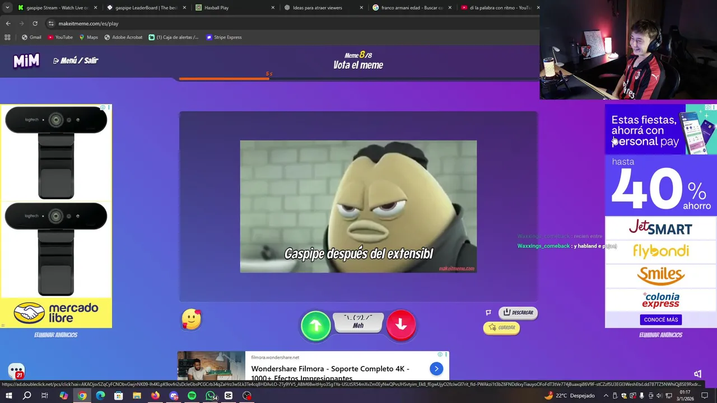The width and height of the screenshot is (717, 403).
Task: Click the Mercado Libre ad logo
Action: click(56, 313)
